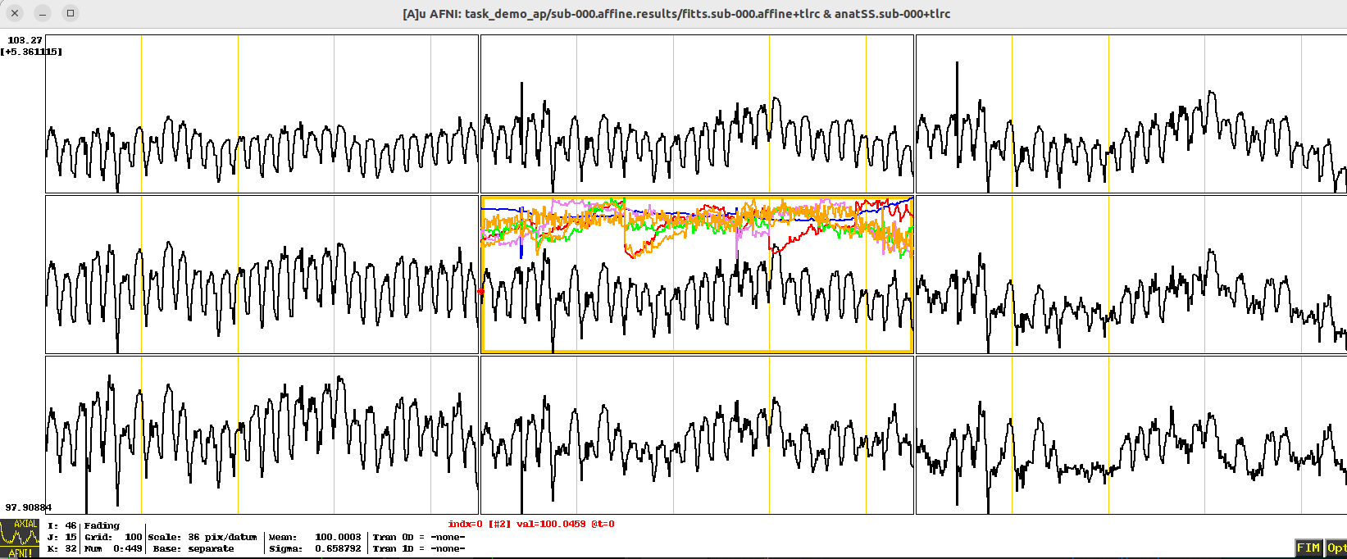Open the FIM menu button
Viewport: 1347px width, 559px height.
[1308, 548]
